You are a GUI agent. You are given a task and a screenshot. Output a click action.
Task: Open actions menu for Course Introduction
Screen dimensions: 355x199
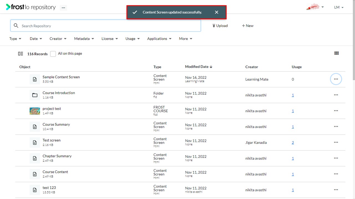[x=336, y=95]
